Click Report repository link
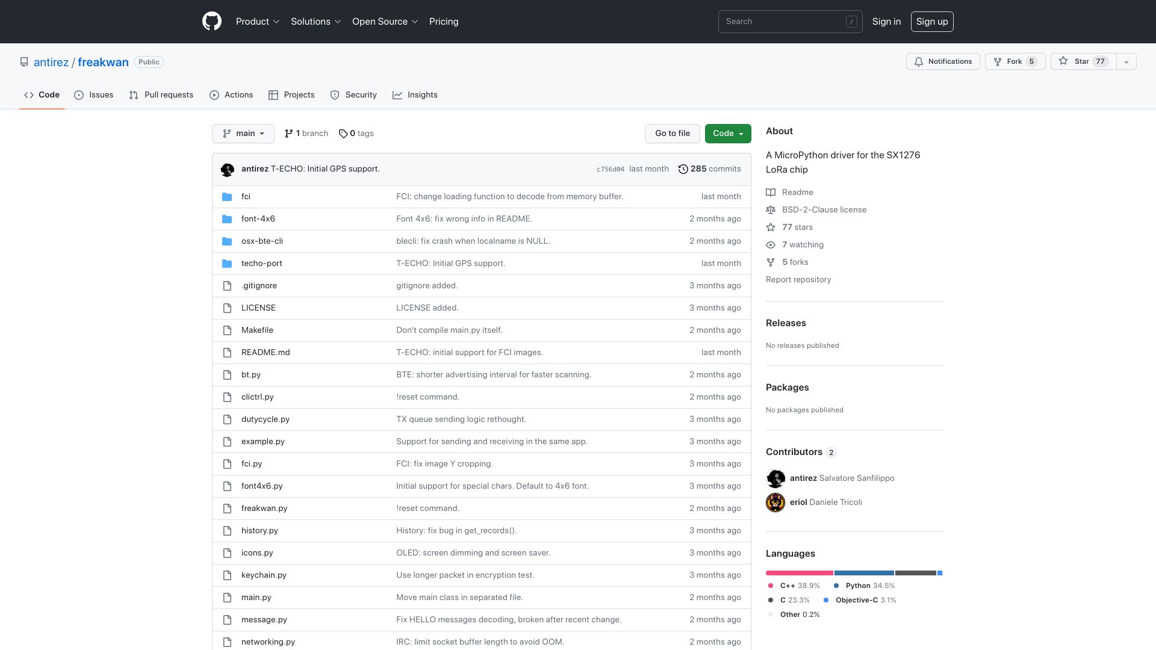Screen dimensions: 1156x650 (798, 280)
